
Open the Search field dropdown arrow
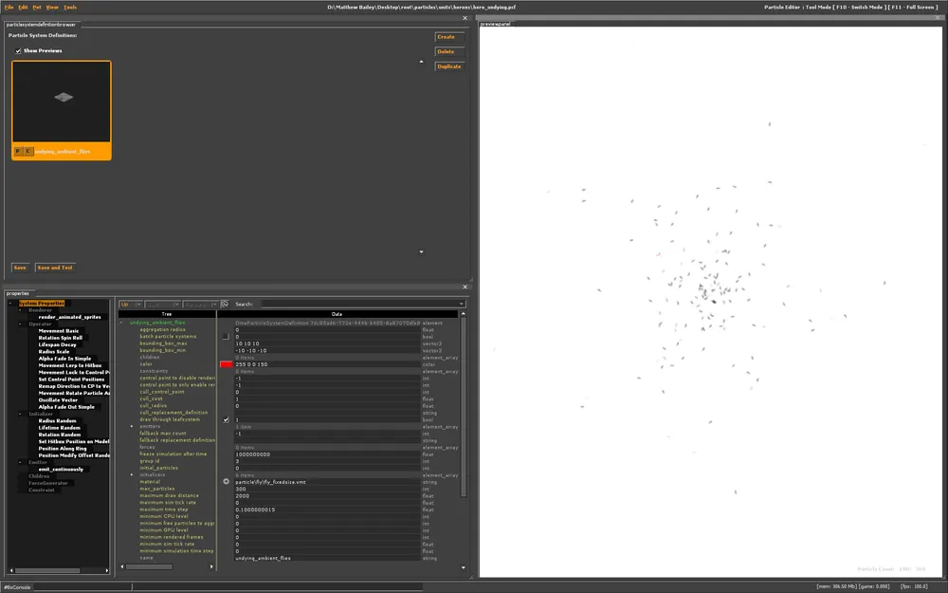coord(461,305)
